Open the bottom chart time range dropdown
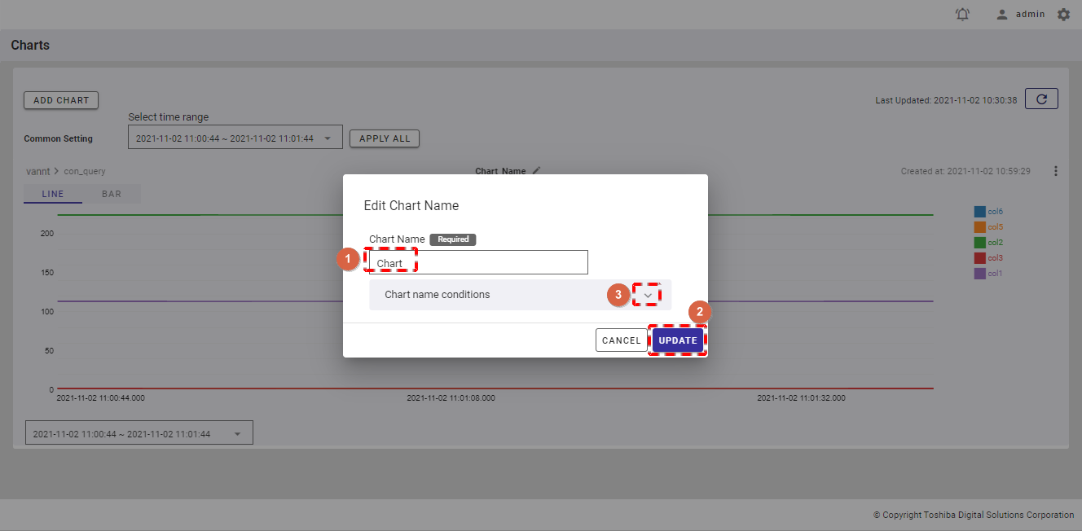 [139, 434]
